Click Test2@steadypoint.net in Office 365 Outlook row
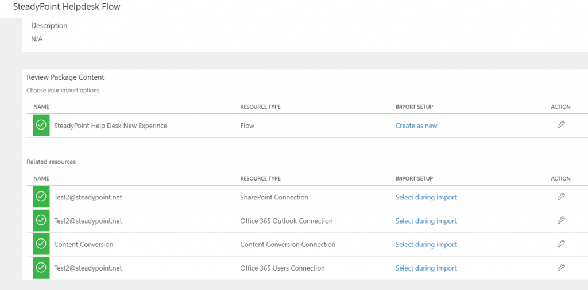Viewport: 588px width, 290px height. (88, 221)
